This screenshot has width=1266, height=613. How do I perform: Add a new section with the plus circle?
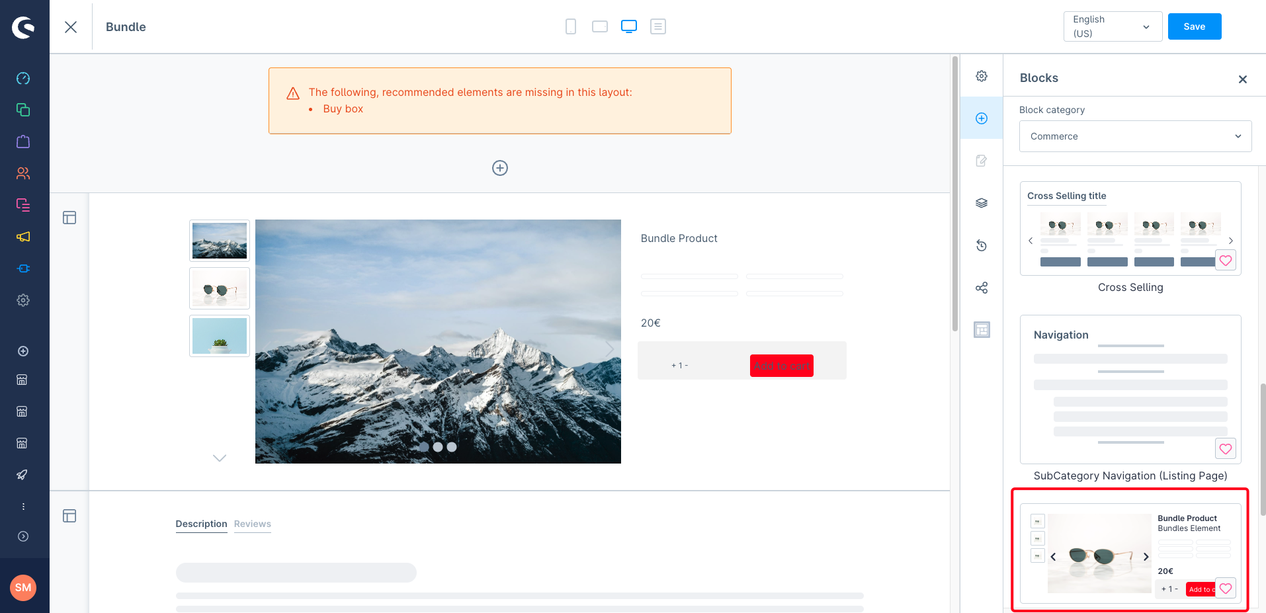click(x=500, y=168)
